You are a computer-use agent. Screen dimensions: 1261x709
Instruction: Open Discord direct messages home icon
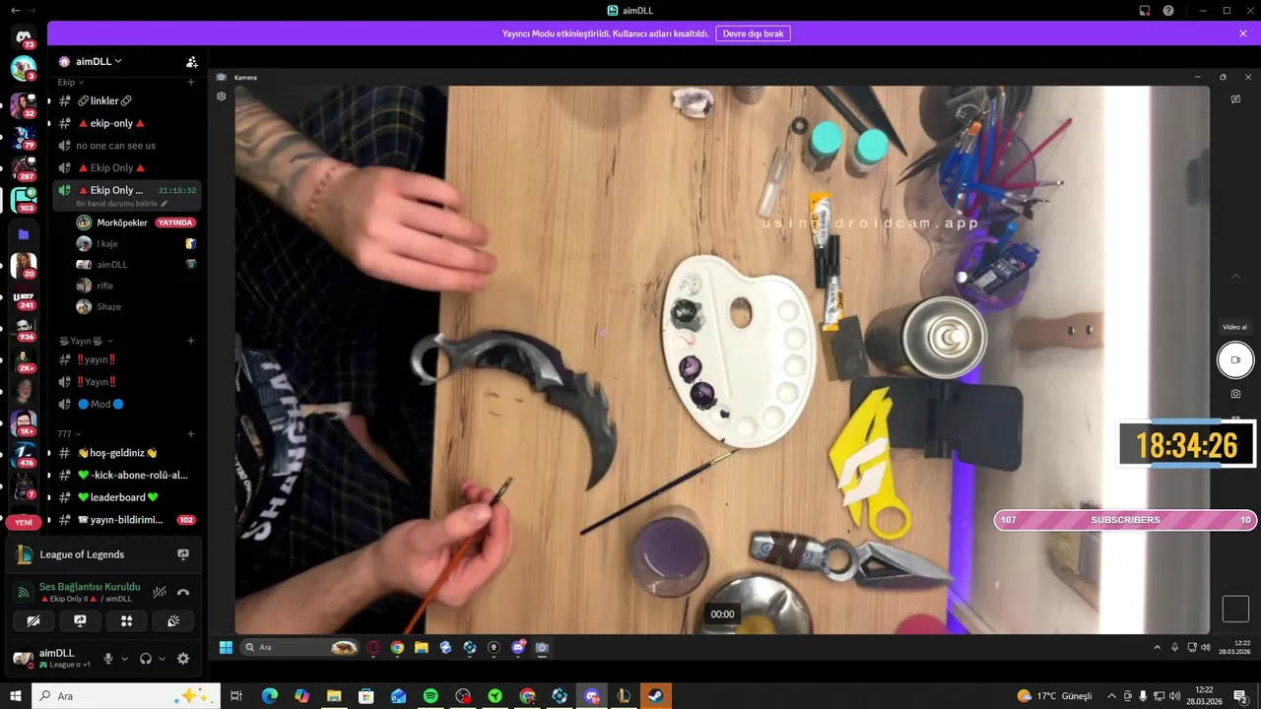tap(24, 36)
